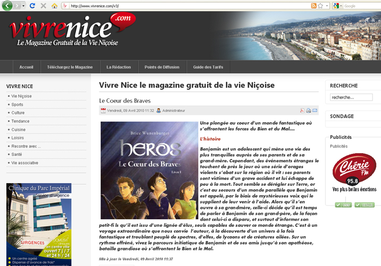Click the Heros book cover image

pyautogui.click(x=149, y=170)
